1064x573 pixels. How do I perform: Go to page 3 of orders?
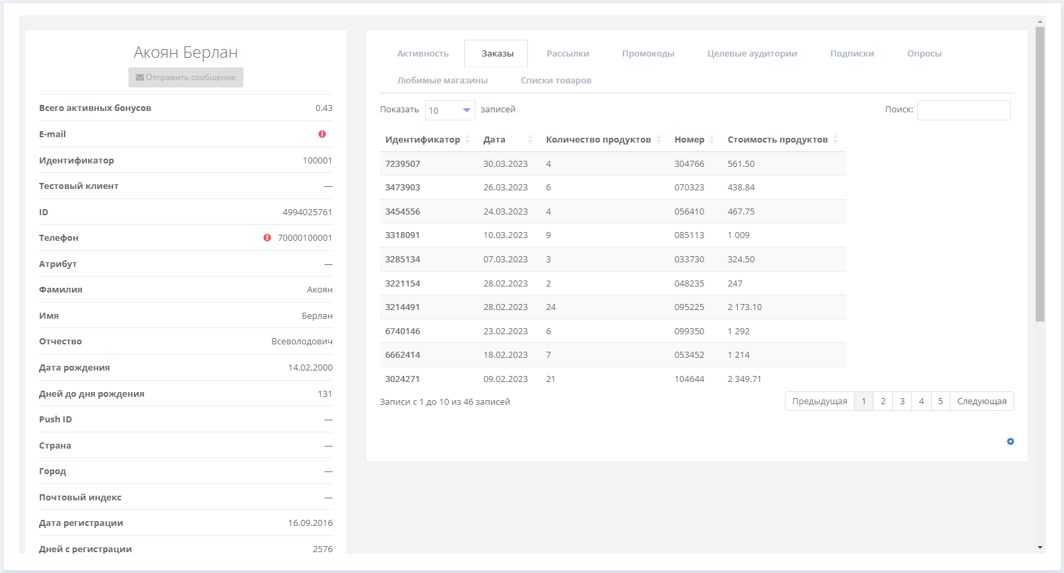coord(902,402)
